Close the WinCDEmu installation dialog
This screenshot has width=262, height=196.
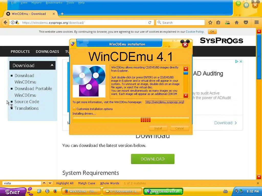(185, 44)
